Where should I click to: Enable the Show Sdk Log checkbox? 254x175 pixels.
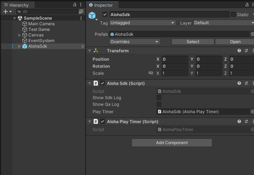(159, 98)
